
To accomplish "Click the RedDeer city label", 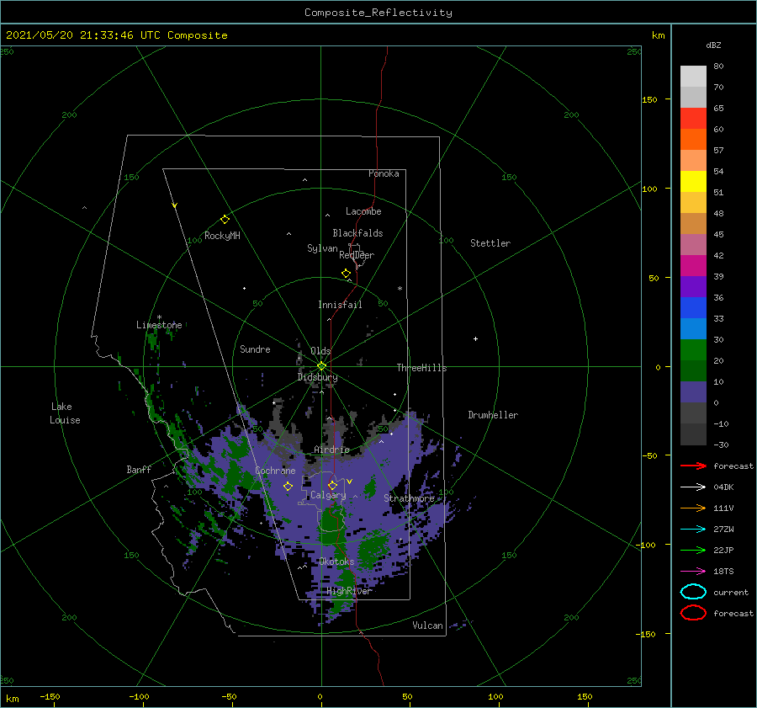I will pos(357,255).
